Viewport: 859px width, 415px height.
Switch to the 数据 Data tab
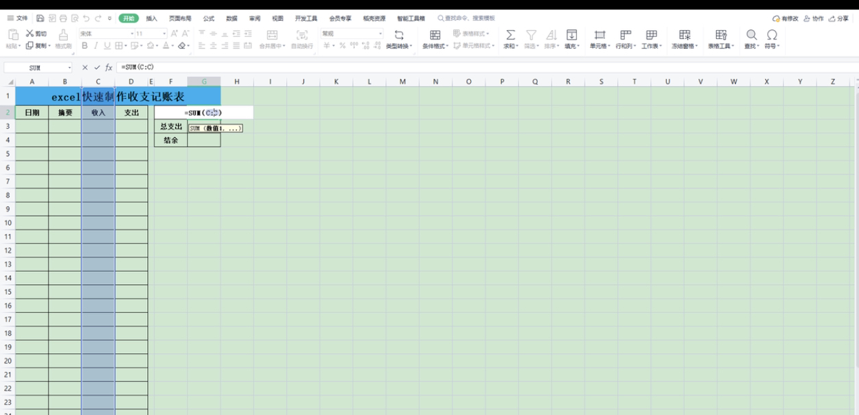point(231,18)
